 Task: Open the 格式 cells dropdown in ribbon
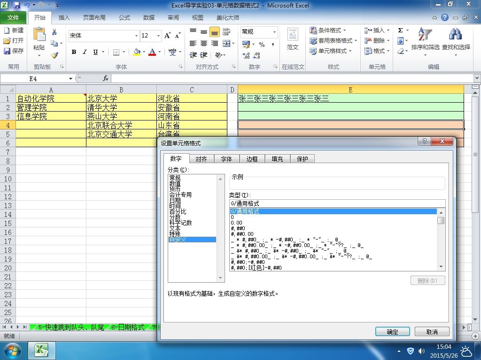coord(377,51)
